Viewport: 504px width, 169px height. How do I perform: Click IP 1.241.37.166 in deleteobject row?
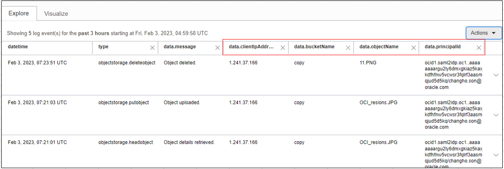click(x=243, y=63)
